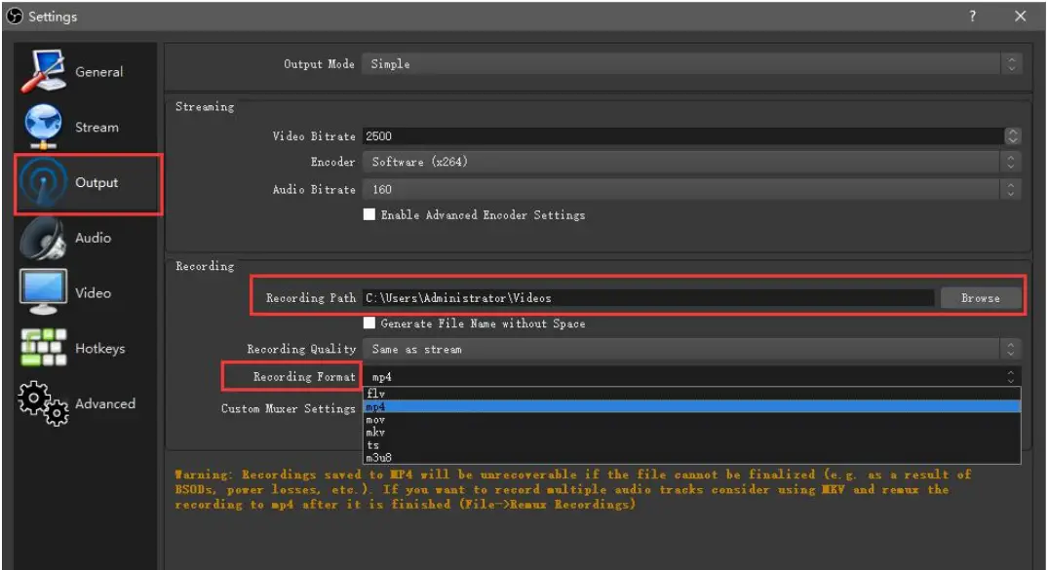
Task: Click the Custom Muxer Settings label
Action: 288,408
